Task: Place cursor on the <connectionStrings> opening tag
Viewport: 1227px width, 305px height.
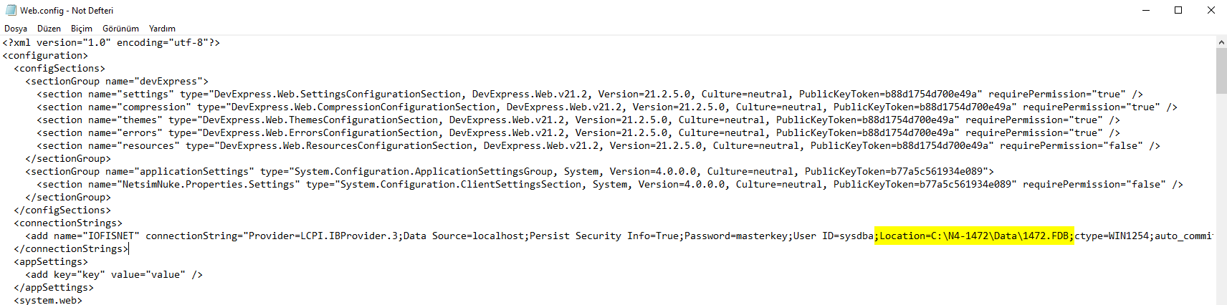Action: [68, 223]
